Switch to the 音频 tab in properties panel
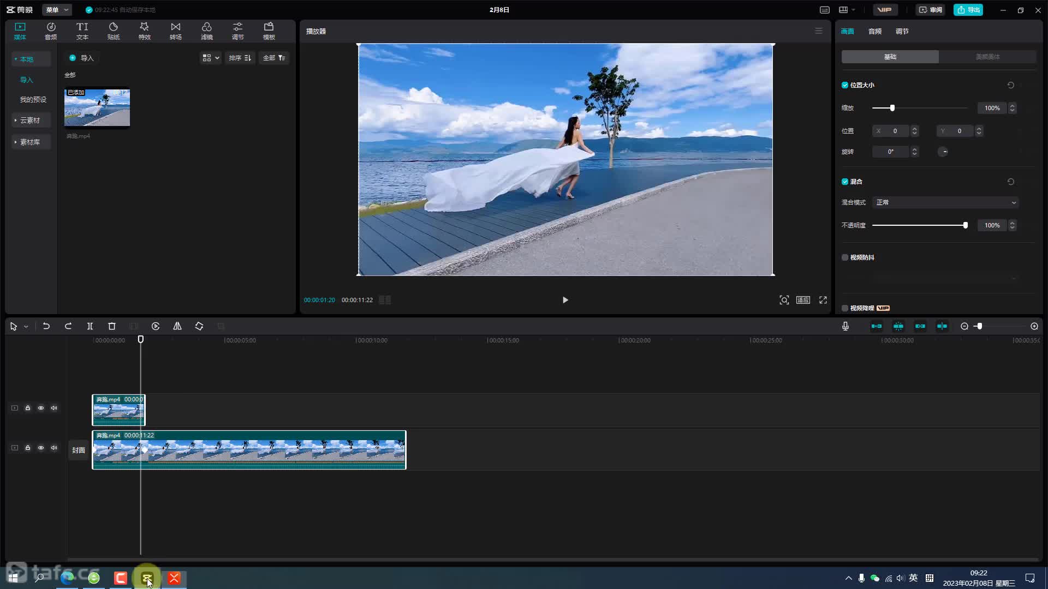 875,31
